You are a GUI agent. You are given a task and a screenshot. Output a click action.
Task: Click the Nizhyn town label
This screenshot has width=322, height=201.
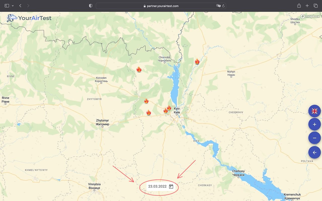pyautogui.click(x=231, y=73)
